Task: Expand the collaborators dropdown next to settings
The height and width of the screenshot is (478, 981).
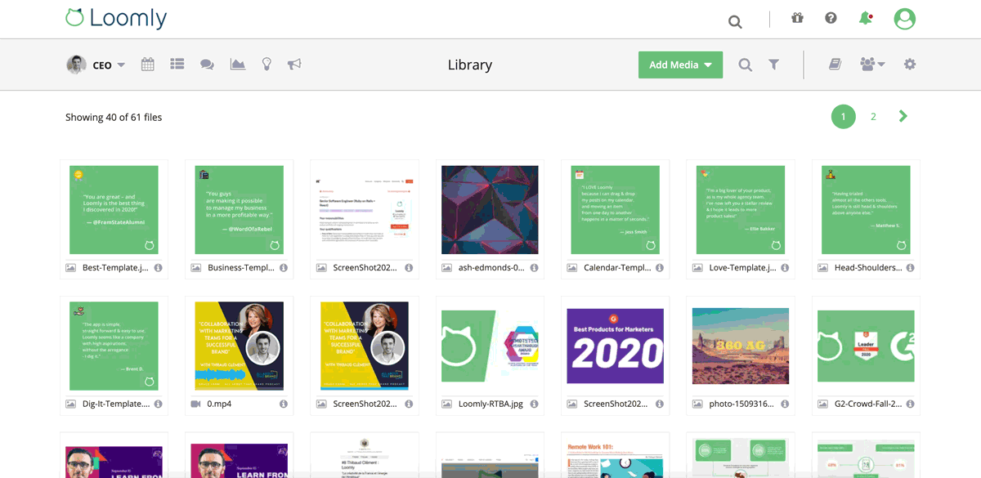Action: pyautogui.click(x=872, y=64)
